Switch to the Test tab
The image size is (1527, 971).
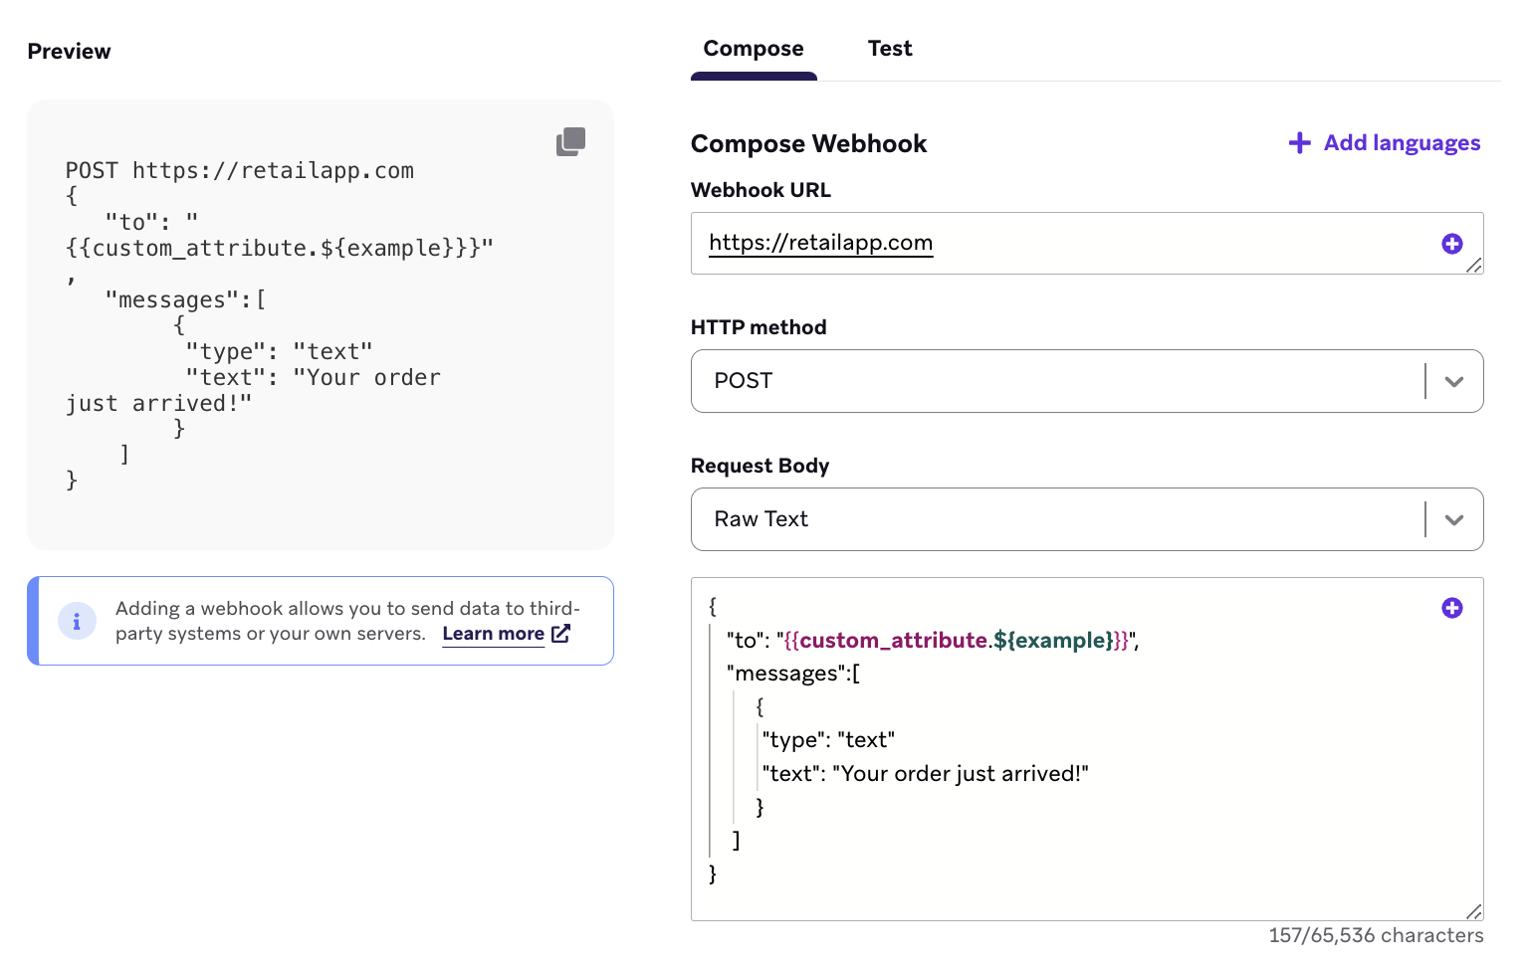click(x=889, y=49)
